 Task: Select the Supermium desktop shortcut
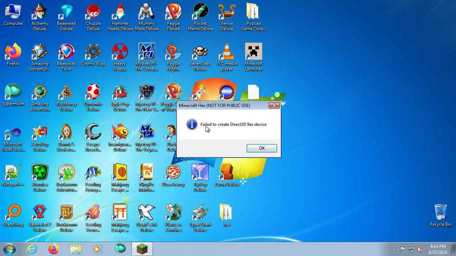click(13, 95)
